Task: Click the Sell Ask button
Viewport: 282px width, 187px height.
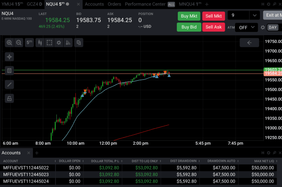Action: pos(213,27)
